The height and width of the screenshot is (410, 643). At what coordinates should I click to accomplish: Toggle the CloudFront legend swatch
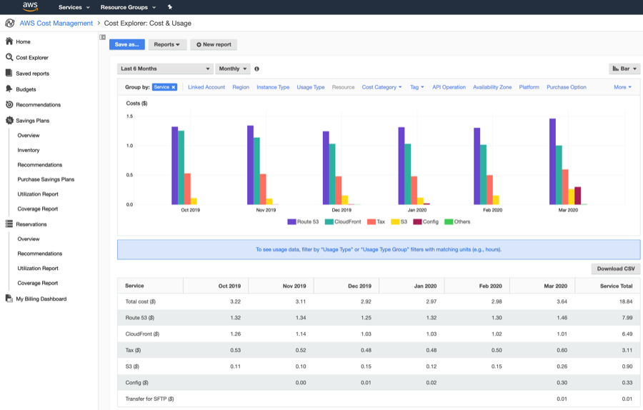coord(329,222)
